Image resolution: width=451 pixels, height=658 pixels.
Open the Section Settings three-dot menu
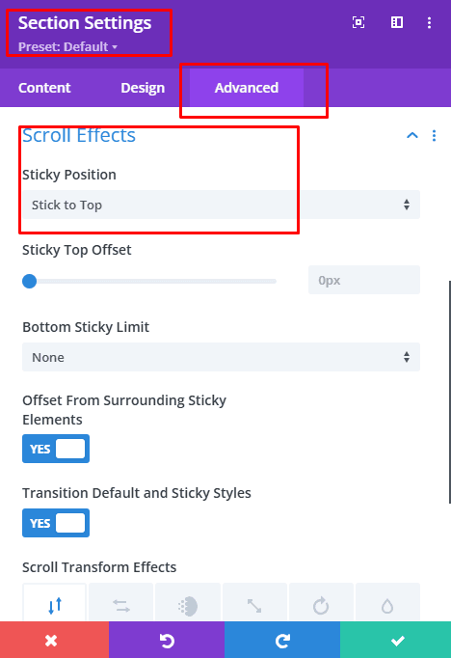[x=429, y=22]
